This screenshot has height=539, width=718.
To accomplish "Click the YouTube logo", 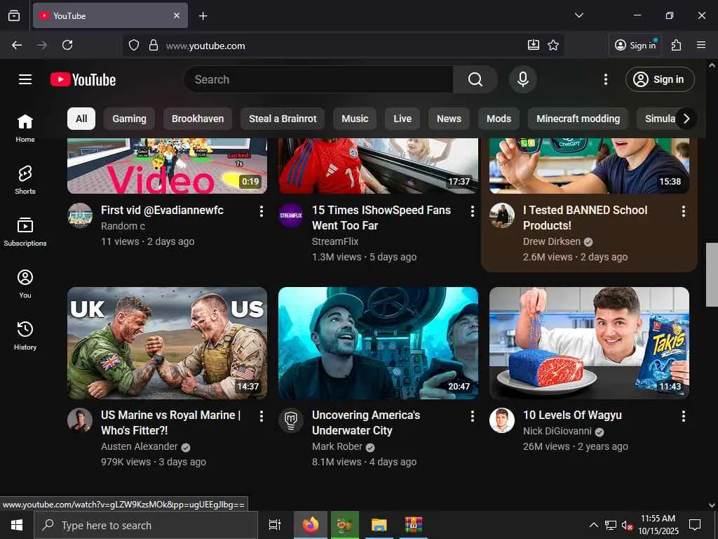I will pyautogui.click(x=83, y=80).
